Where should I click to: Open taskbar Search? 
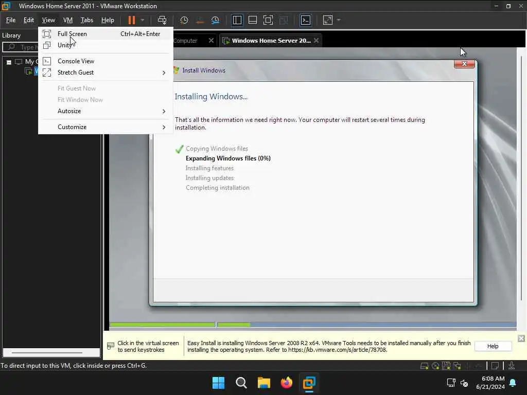pyautogui.click(x=241, y=383)
